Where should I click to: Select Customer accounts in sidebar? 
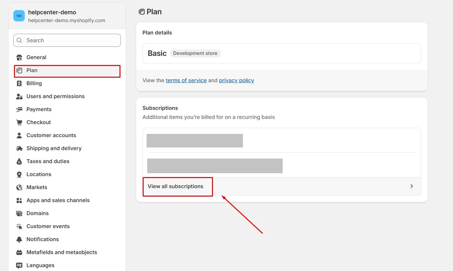51,135
